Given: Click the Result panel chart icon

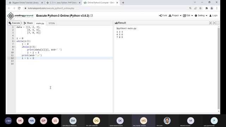Looking at the screenshot, I should coord(116,23).
